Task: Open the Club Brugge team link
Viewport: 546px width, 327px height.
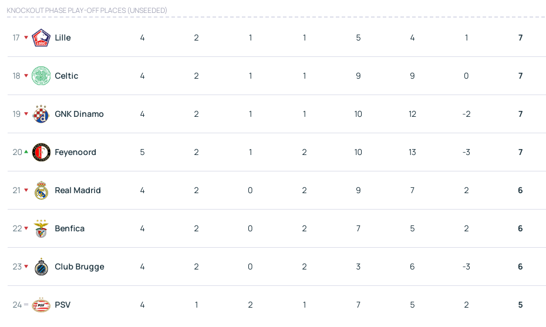Action: point(79,267)
